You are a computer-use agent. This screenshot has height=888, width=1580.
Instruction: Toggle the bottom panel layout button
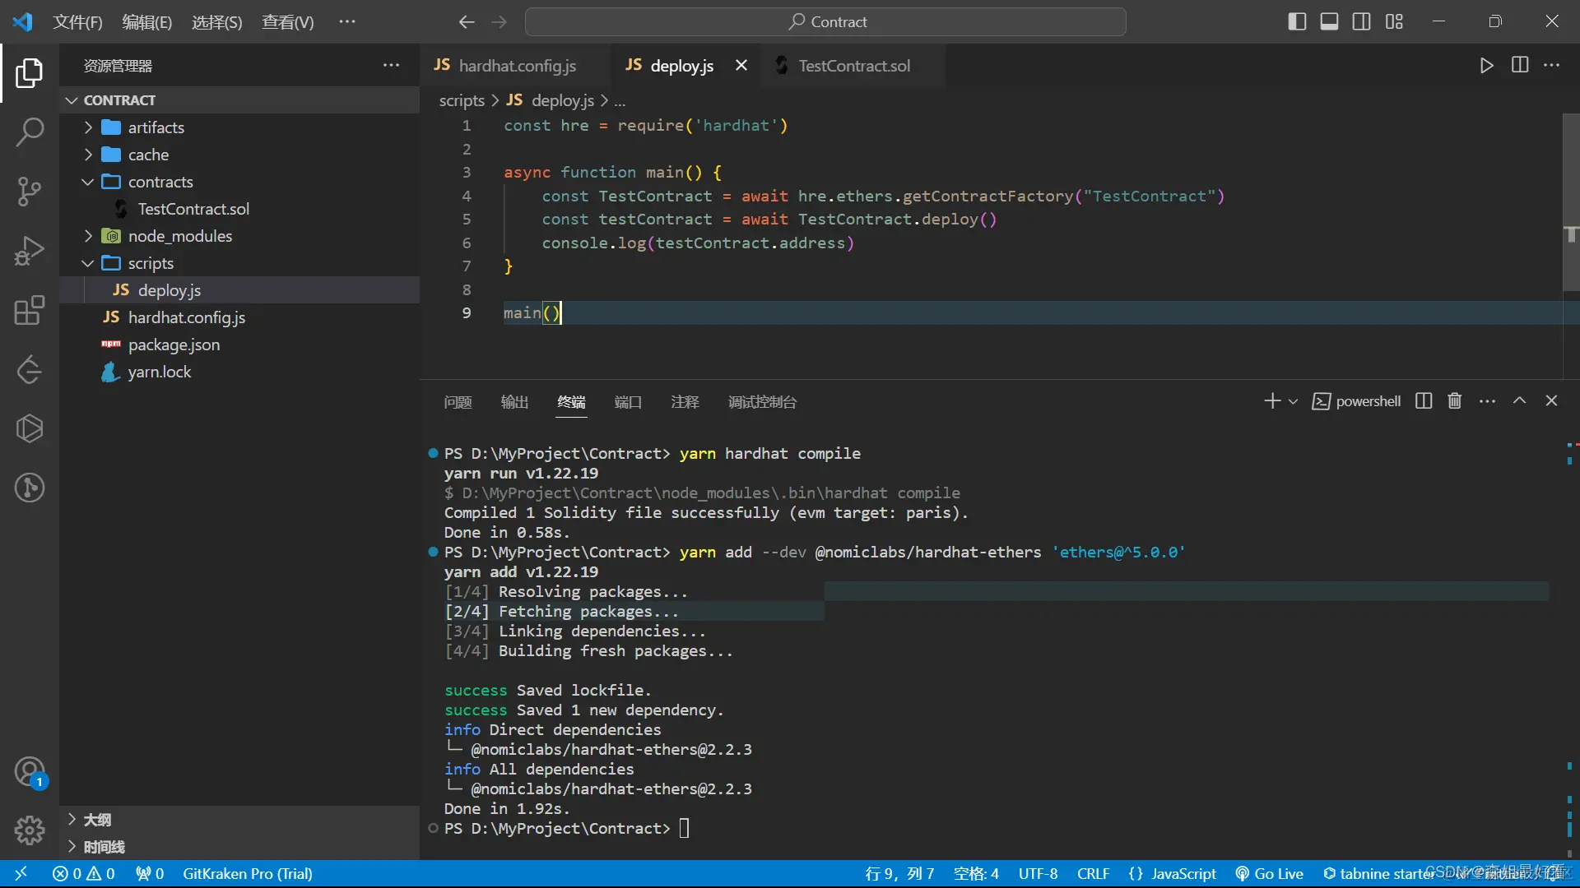coord(1329,22)
